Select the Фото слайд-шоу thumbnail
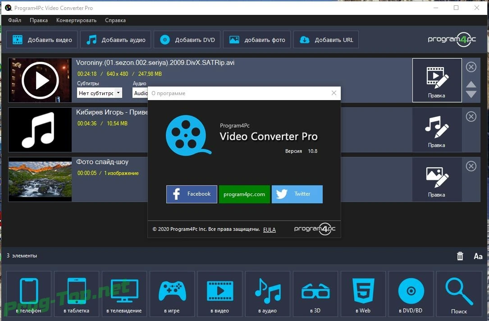The width and height of the screenshot is (489, 321). point(40,179)
